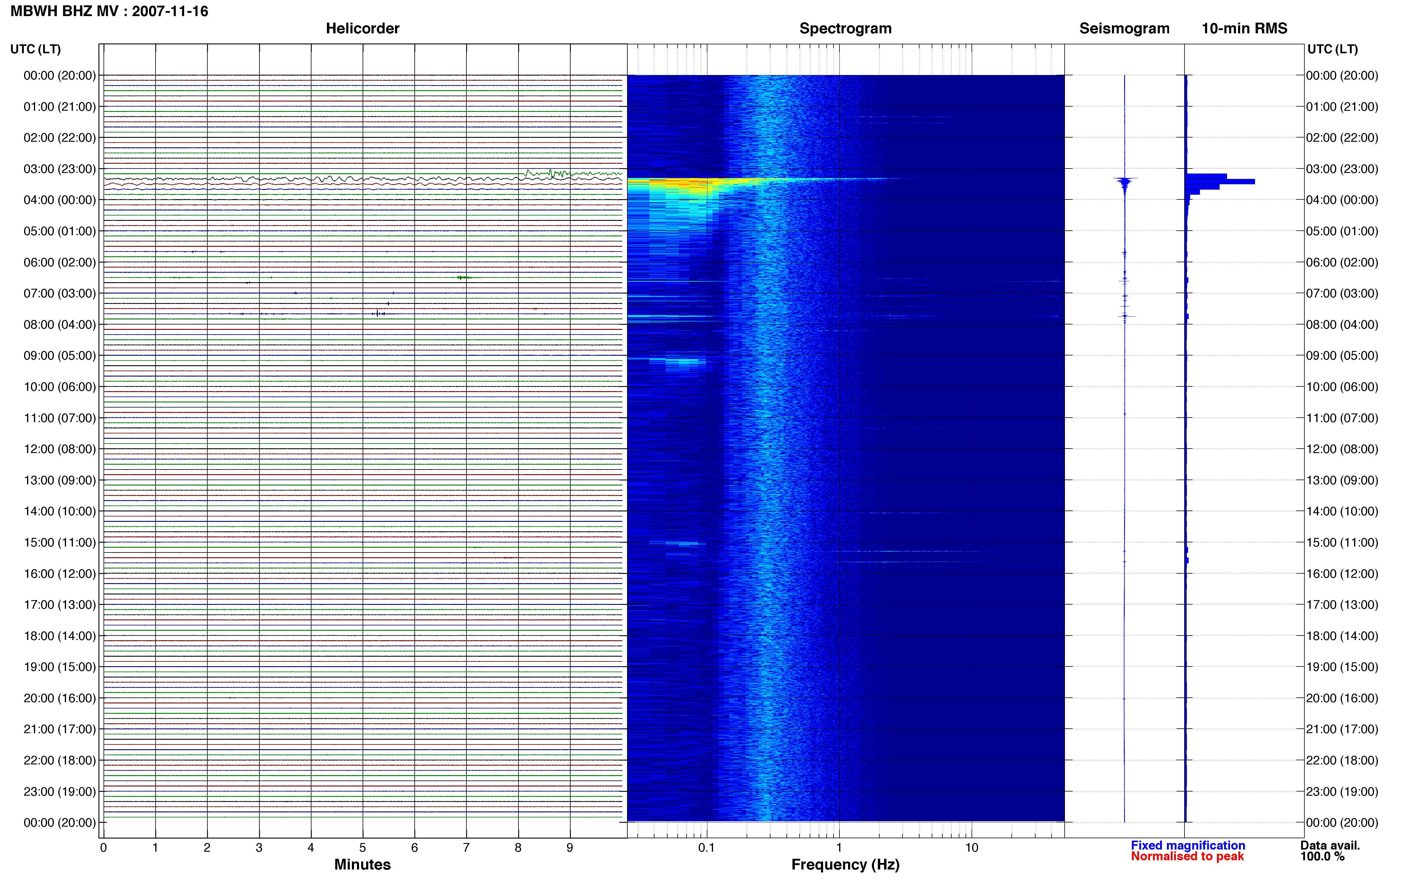Click '04:00 (00:00)' on the Helicorder time axis
The image size is (1410, 882).
(59, 200)
